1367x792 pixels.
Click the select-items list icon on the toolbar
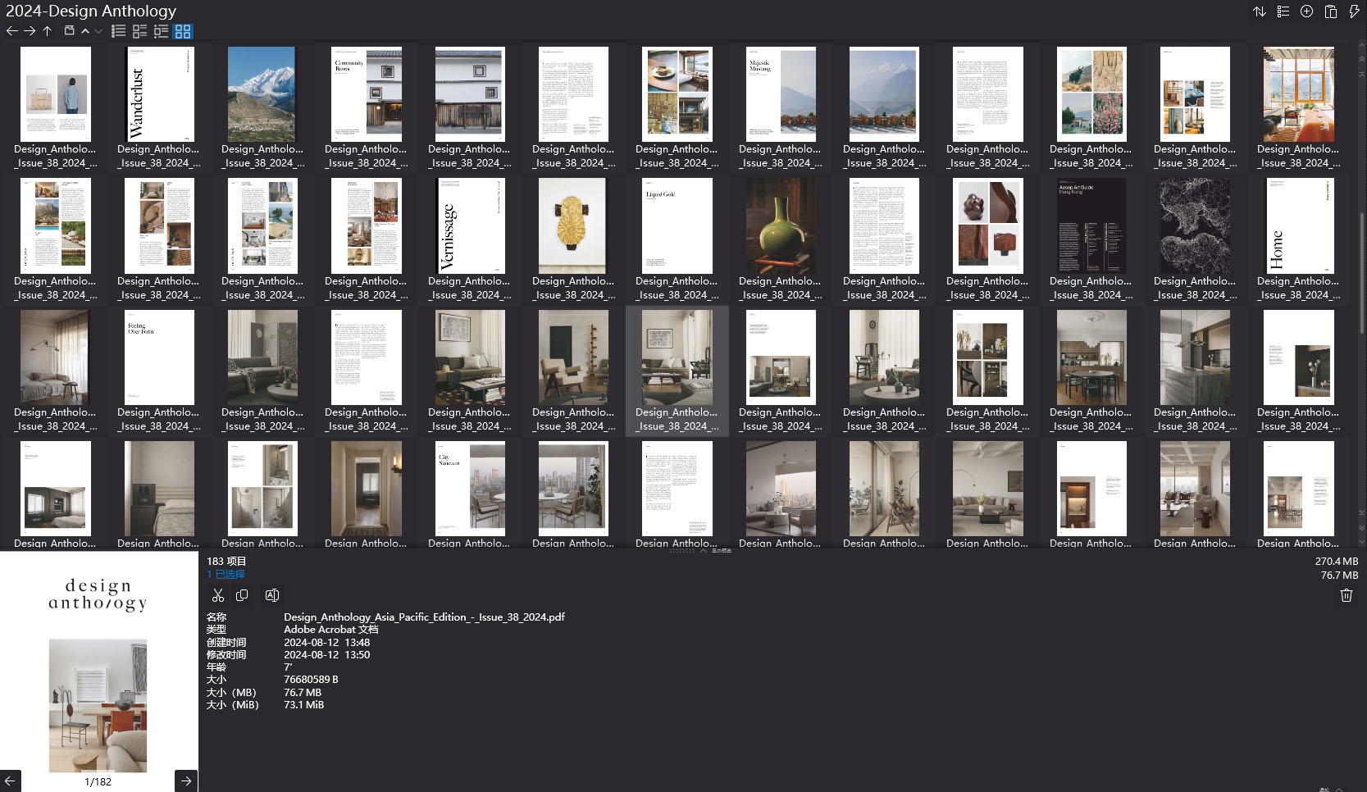point(1283,11)
